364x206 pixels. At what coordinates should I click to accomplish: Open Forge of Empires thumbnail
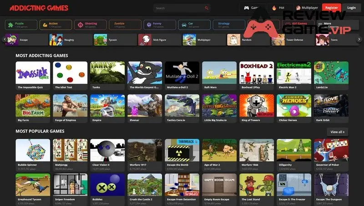click(x=70, y=106)
